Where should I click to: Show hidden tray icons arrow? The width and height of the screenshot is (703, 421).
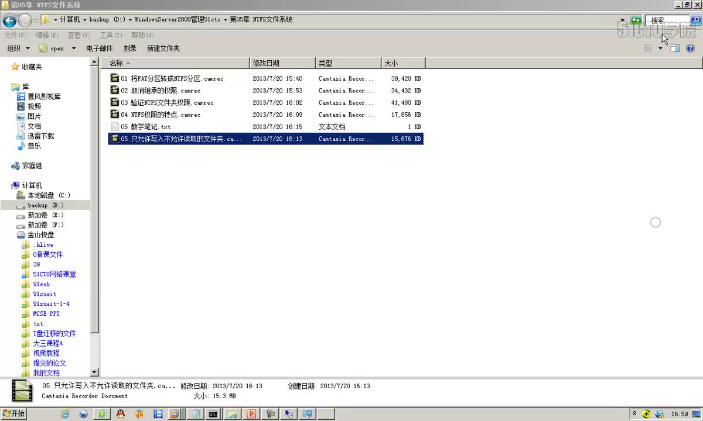click(635, 414)
